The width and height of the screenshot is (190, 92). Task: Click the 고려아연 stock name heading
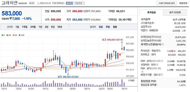(9, 3)
